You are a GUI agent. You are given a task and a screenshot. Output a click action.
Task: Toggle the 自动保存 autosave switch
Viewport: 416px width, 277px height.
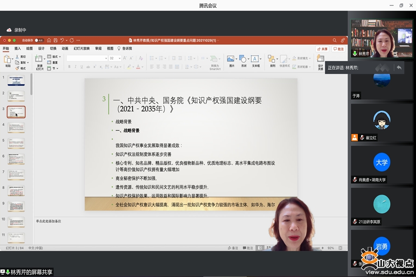click(39, 40)
